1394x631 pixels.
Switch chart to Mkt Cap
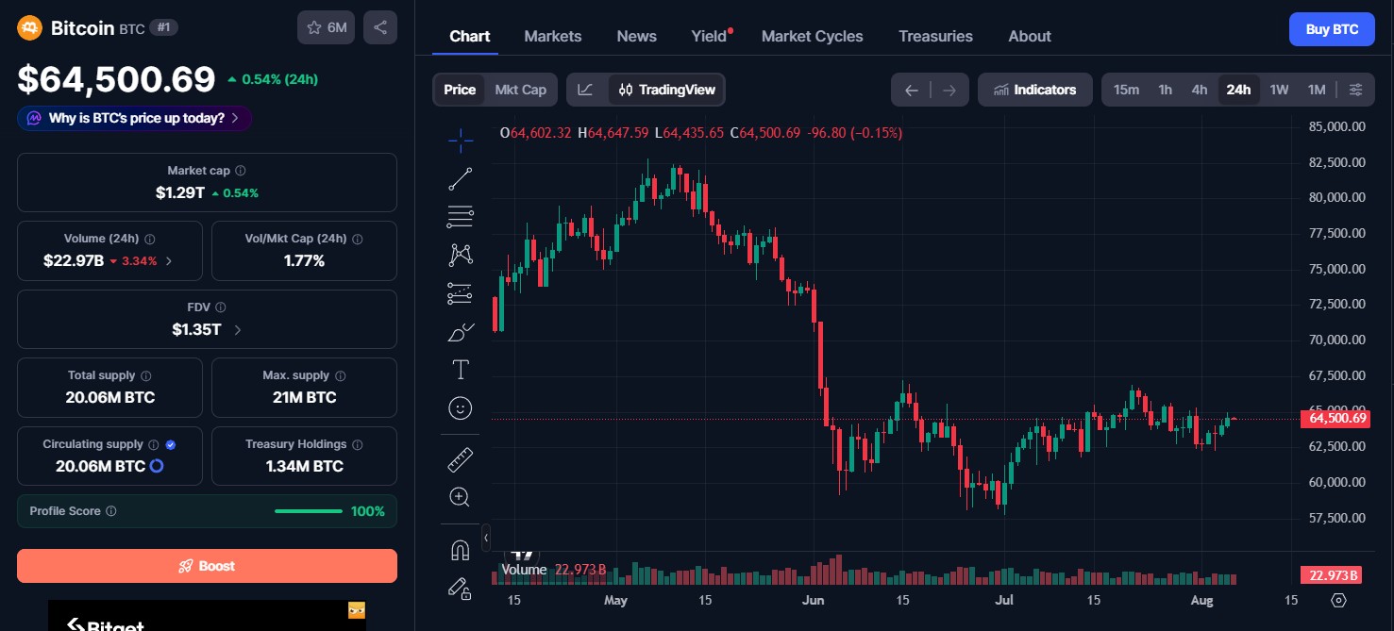(521, 90)
